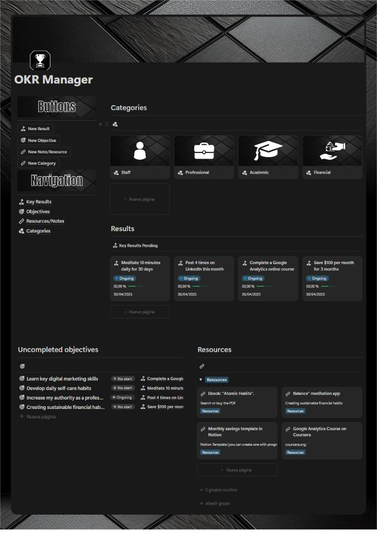Open Monthly savings template in Notion card
Screen dimensions: 377x533
pos(237,441)
